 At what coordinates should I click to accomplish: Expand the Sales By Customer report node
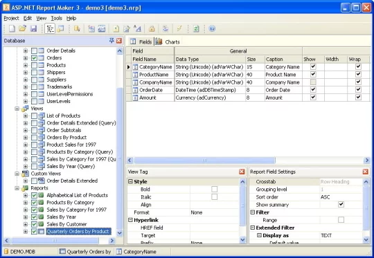point(26,224)
